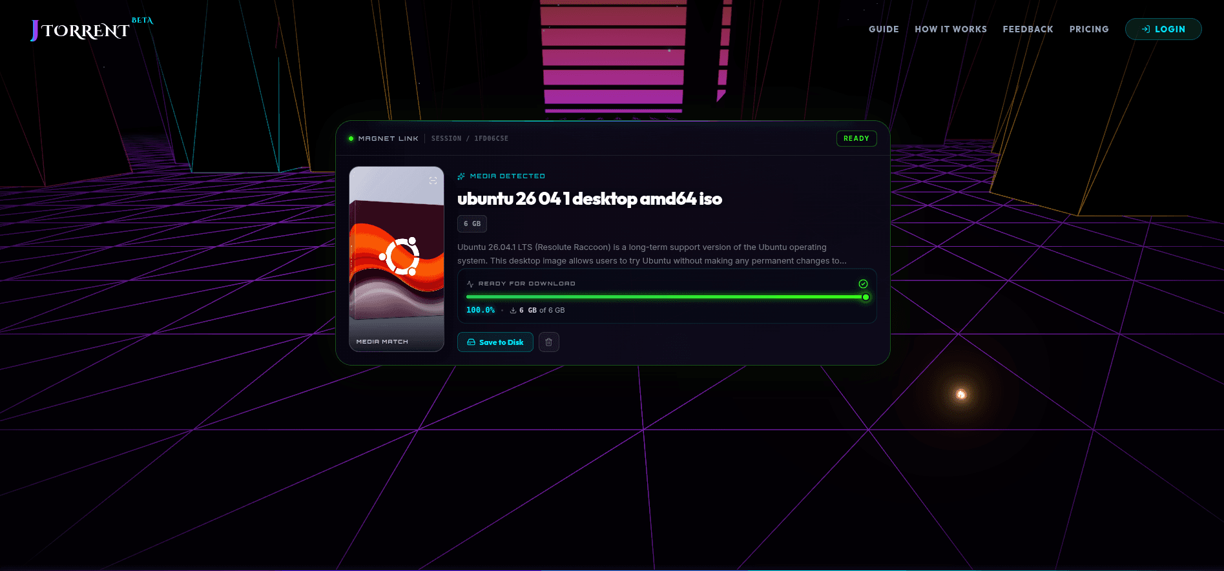Expand the Ubuntu cover image scan icon

(433, 180)
